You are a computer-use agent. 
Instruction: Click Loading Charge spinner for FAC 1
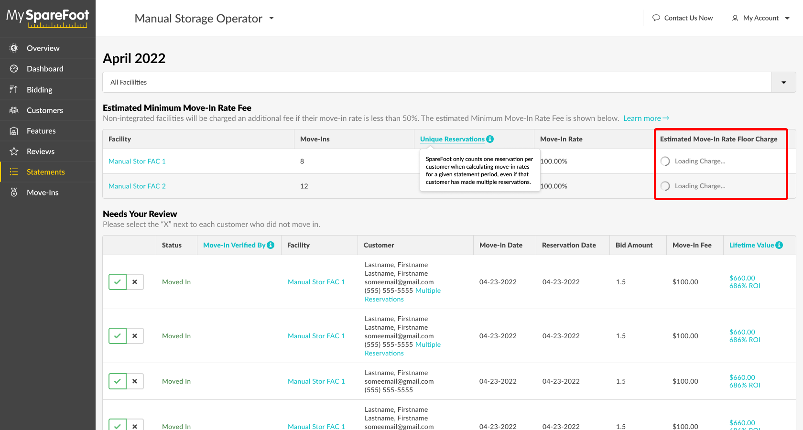click(665, 161)
